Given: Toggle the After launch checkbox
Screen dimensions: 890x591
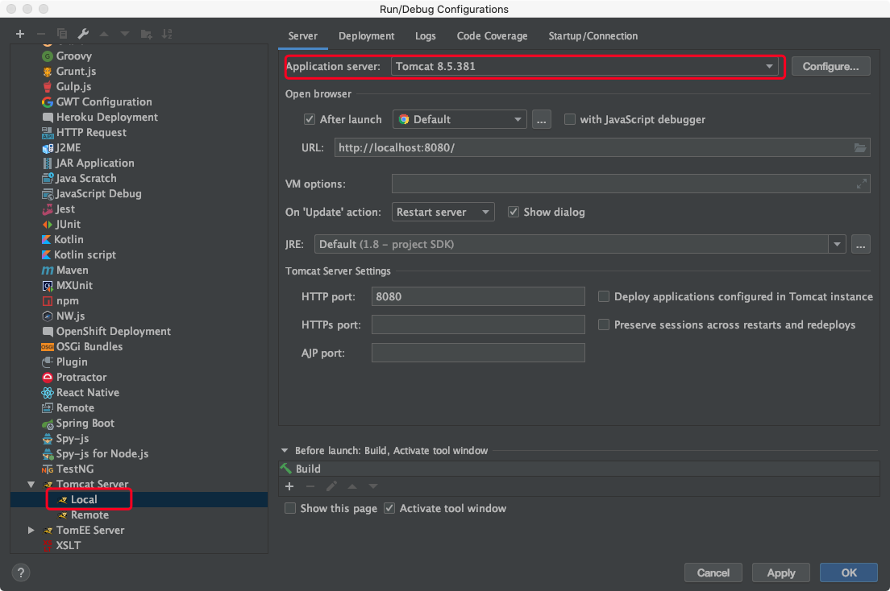Looking at the screenshot, I should point(310,120).
